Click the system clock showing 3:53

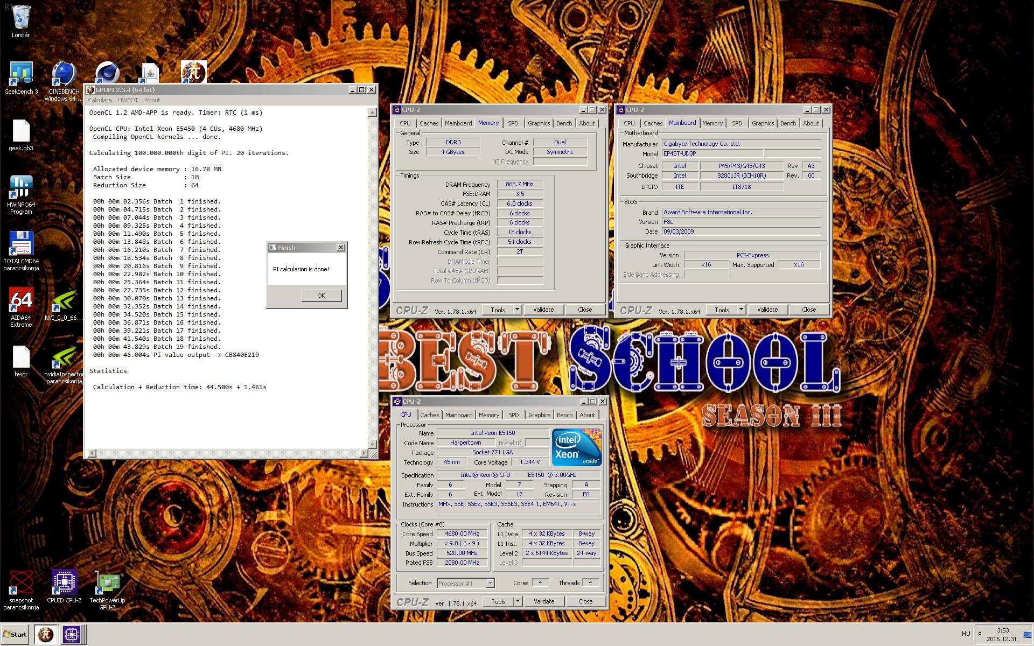pyautogui.click(x=1002, y=630)
